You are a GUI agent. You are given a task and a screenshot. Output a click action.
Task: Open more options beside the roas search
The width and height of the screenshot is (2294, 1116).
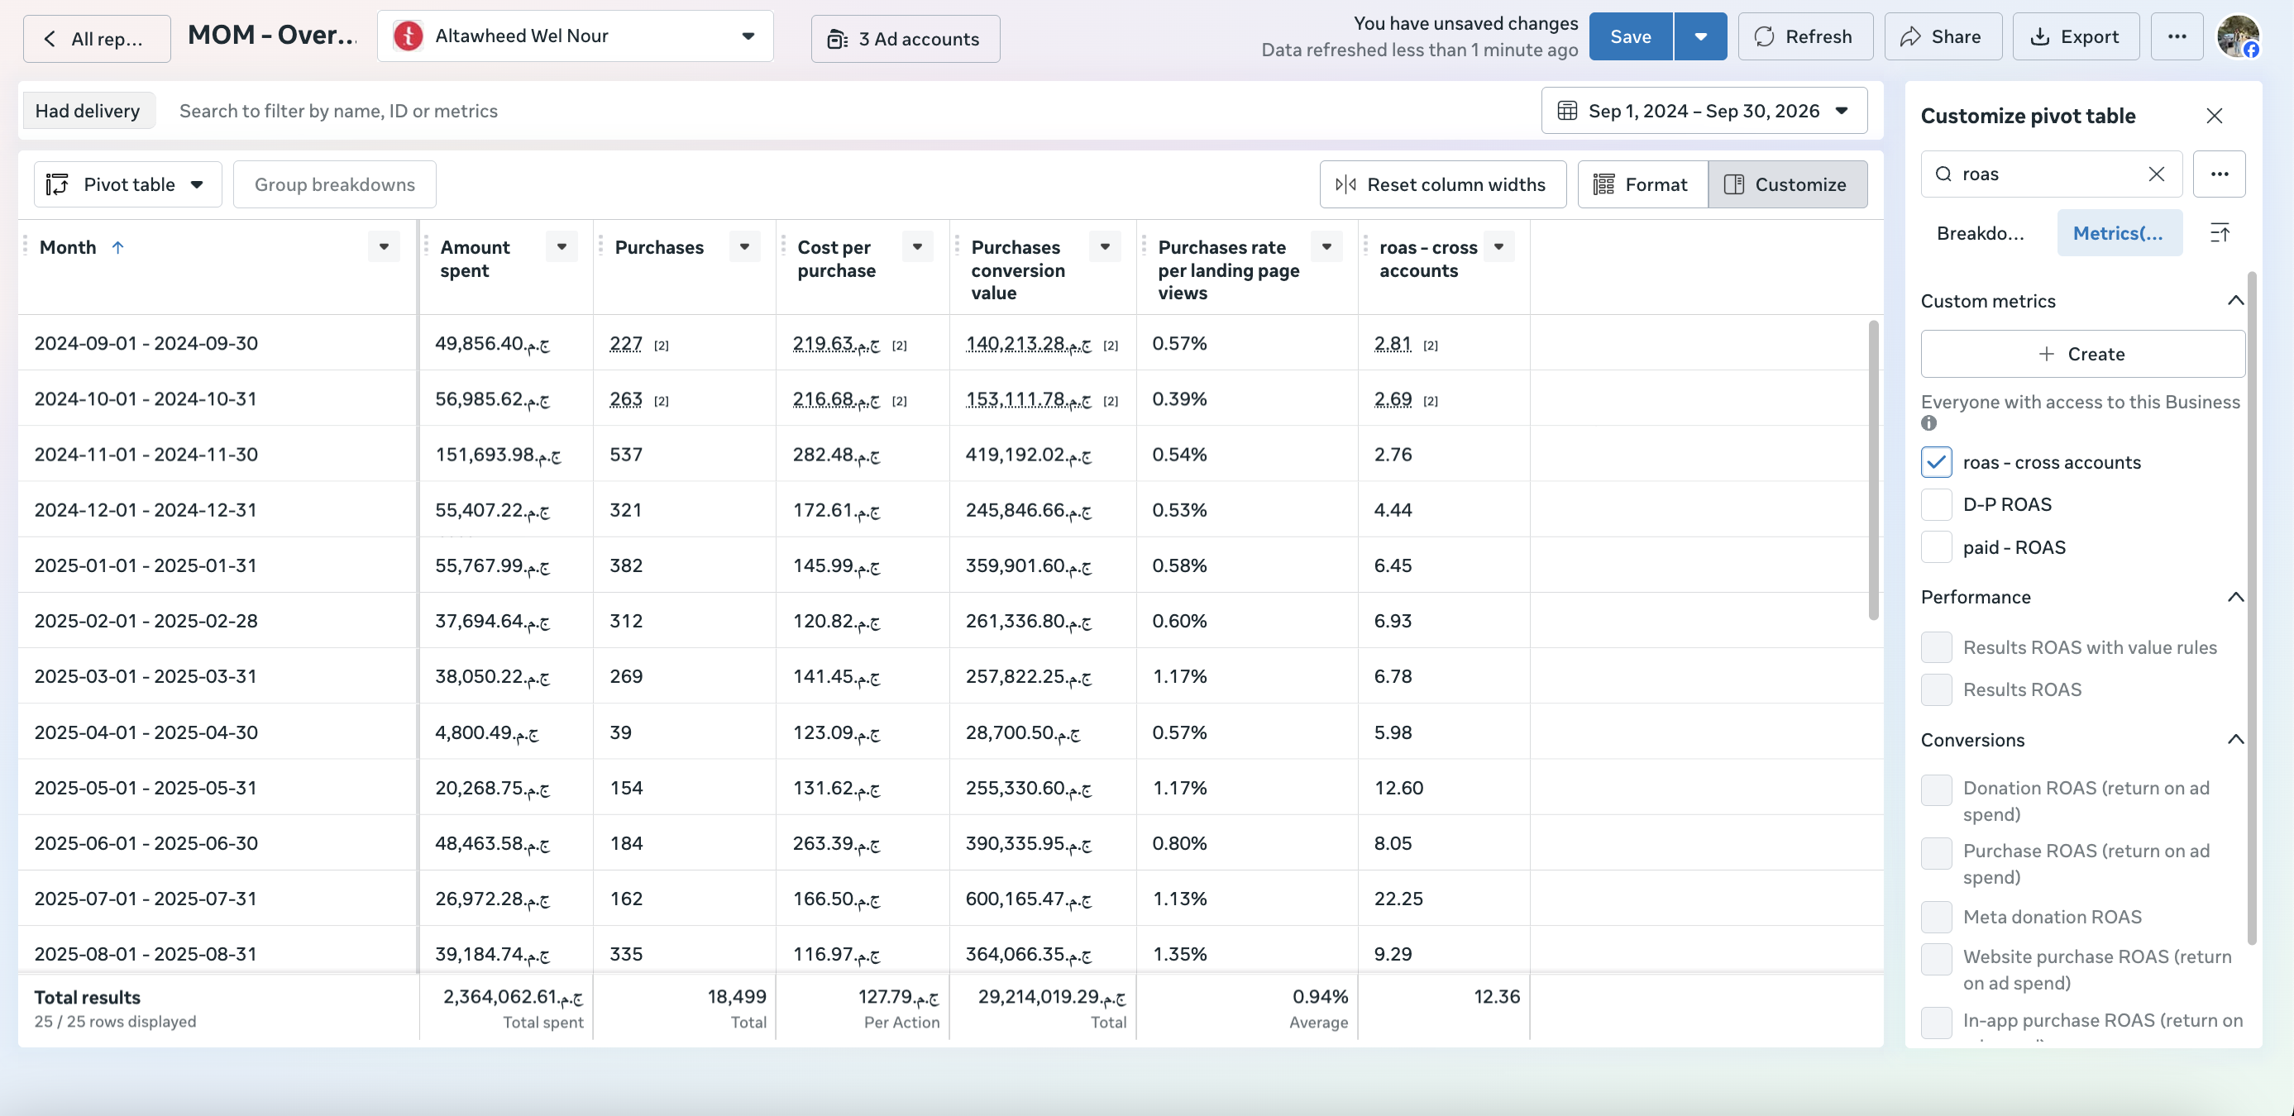pos(2218,174)
